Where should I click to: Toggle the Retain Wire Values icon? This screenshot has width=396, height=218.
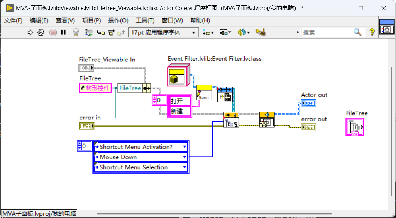coord(88,32)
